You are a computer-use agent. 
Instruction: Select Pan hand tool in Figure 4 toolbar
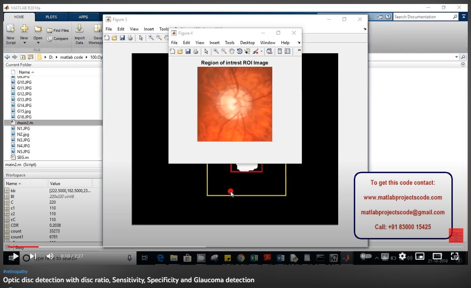click(232, 51)
